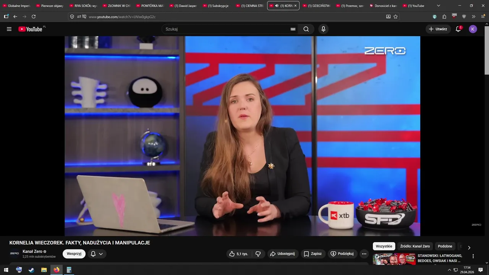Show next filter chips with arrow
The image size is (489, 275).
(x=469, y=247)
